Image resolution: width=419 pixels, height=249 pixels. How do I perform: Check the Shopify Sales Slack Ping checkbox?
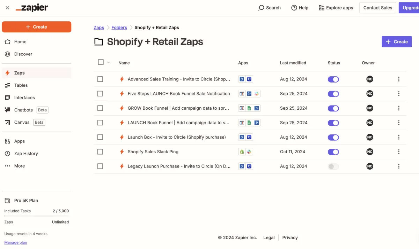[100, 152]
